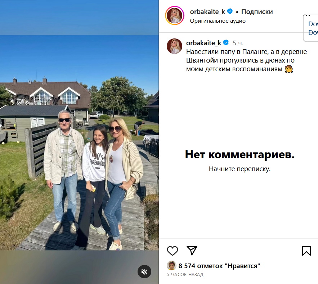Select first Download menu entry
This screenshot has height=284, width=318.
[x=313, y=24]
